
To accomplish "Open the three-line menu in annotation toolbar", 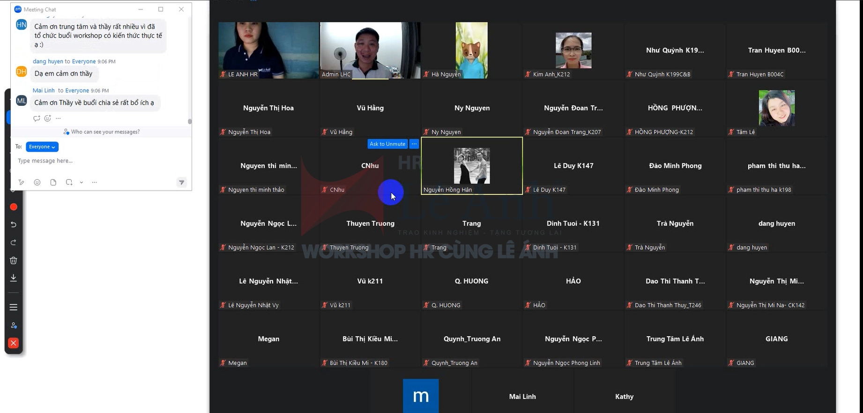I will 14,307.
